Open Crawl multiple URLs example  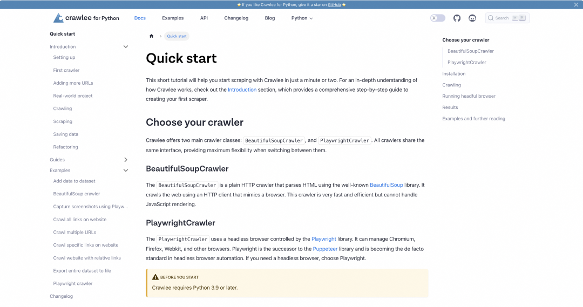click(x=74, y=233)
